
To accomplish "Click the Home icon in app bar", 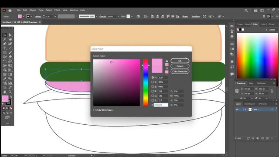I will coord(10,10).
